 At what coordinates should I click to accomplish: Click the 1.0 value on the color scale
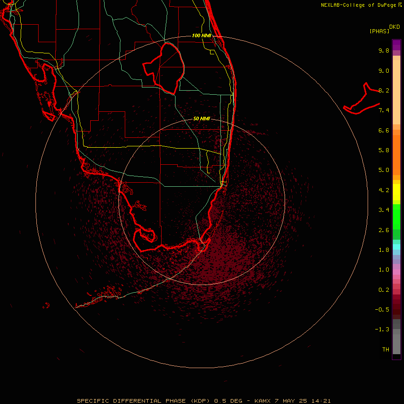pyautogui.click(x=384, y=270)
